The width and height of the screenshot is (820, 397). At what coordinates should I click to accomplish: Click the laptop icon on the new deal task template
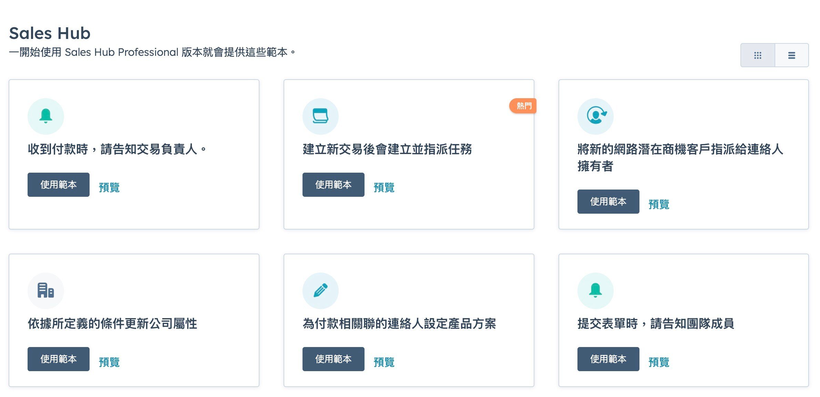tap(320, 116)
